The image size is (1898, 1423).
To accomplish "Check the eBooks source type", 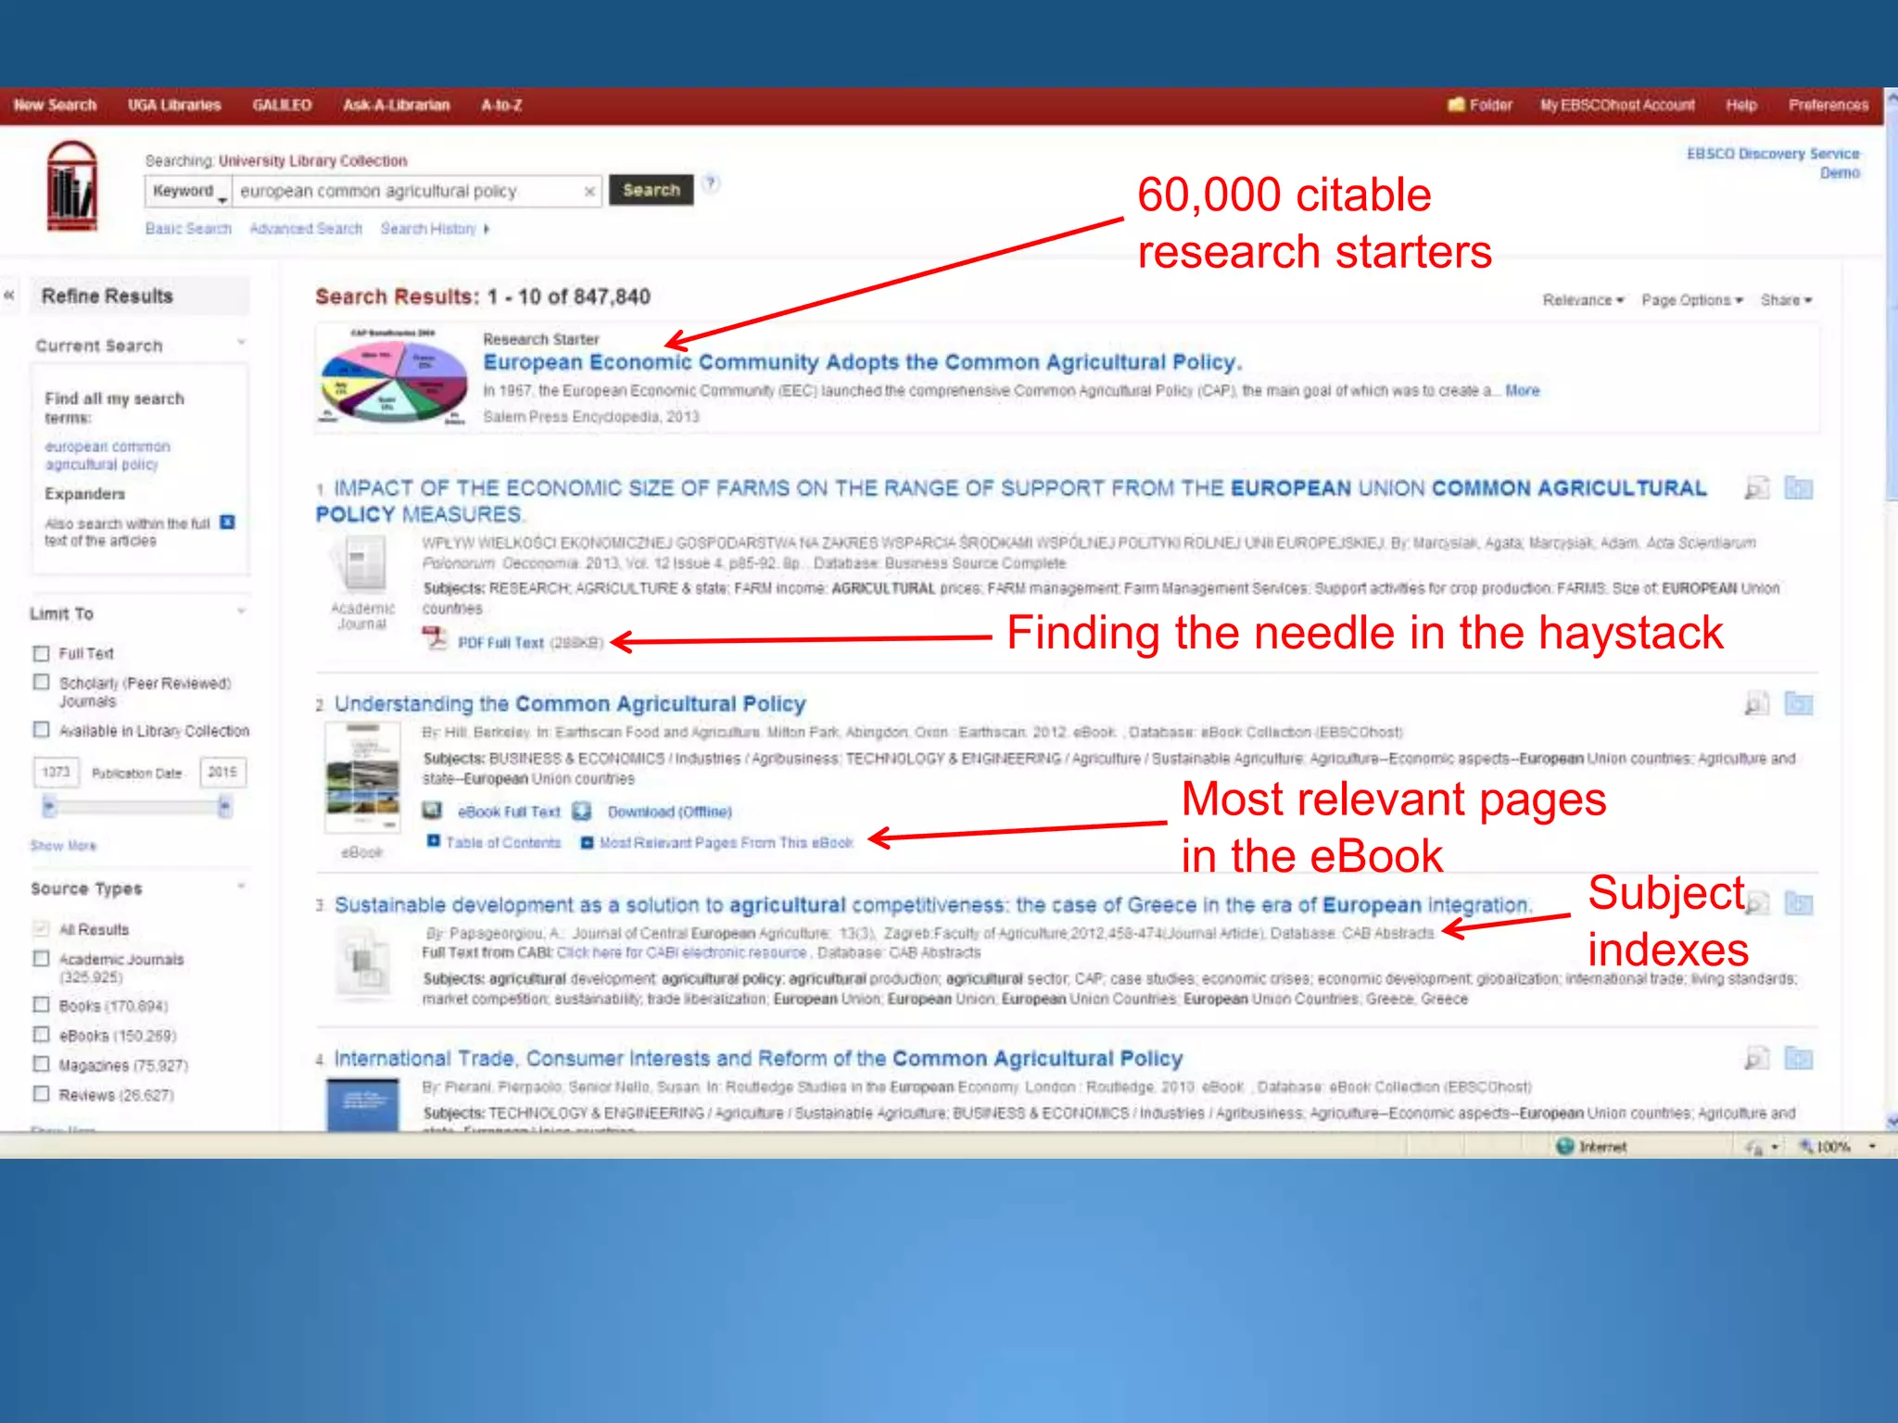I will [x=41, y=1034].
